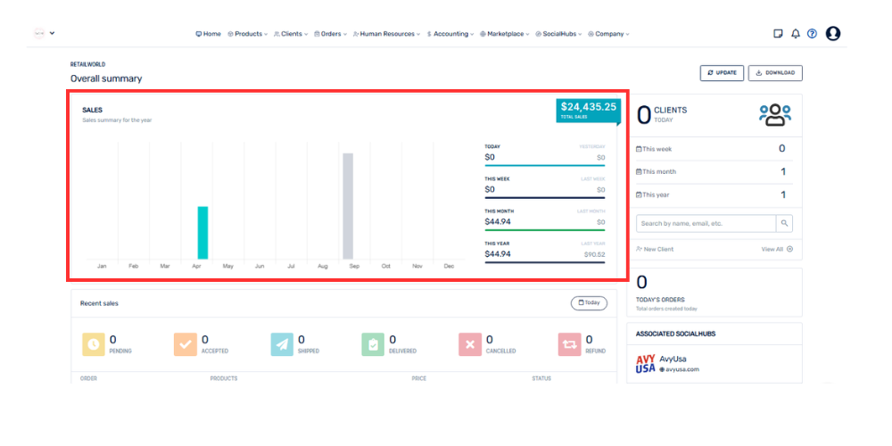The image size is (892, 446).
Task: Click the help question mark icon
Action: tap(812, 34)
